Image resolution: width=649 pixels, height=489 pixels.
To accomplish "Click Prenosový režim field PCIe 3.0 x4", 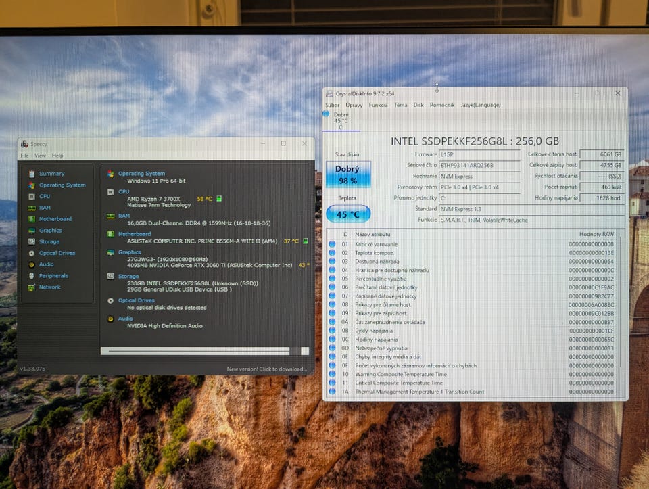I will pyautogui.click(x=479, y=187).
